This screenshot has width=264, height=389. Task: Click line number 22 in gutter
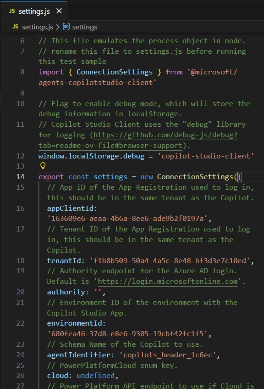[20, 323]
